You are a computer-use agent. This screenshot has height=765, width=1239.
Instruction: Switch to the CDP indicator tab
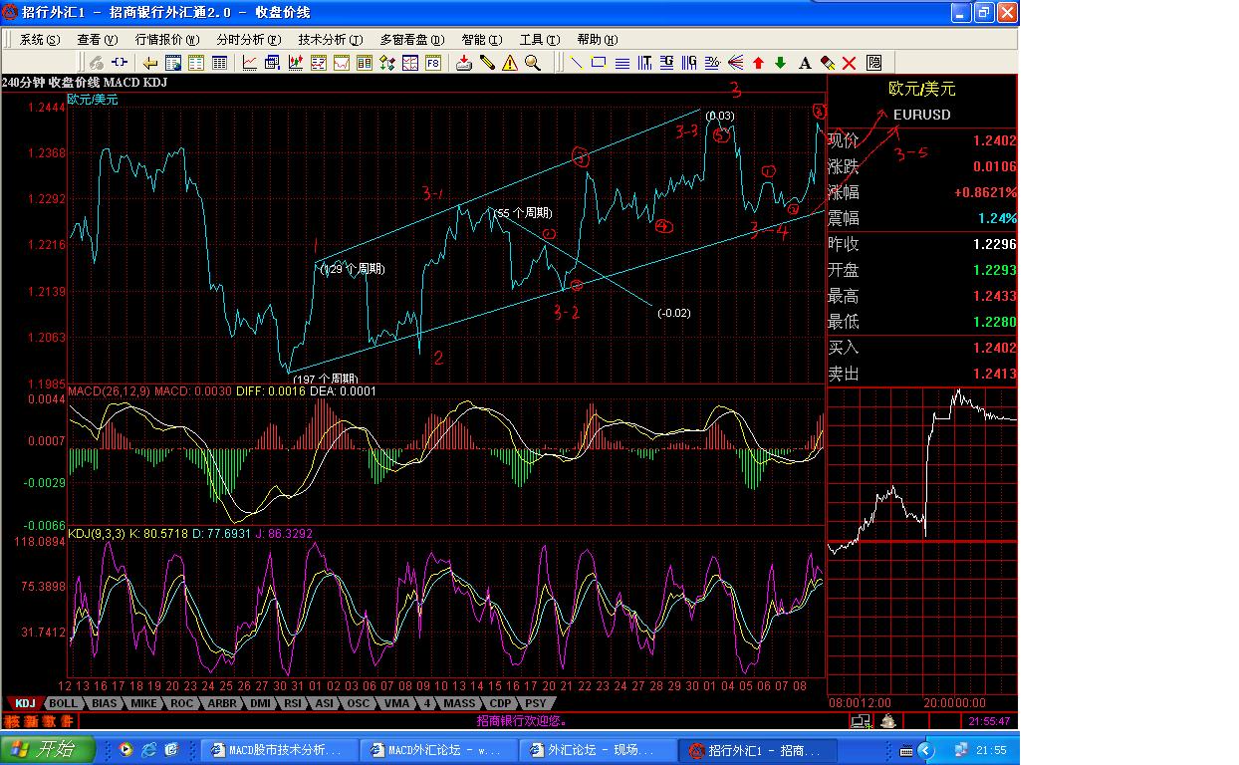[501, 703]
